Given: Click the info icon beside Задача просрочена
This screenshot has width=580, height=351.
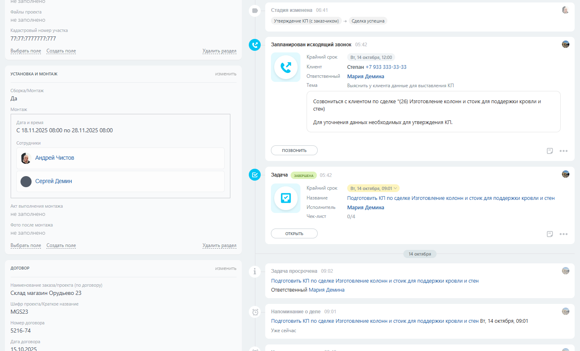Looking at the screenshot, I should click(255, 271).
